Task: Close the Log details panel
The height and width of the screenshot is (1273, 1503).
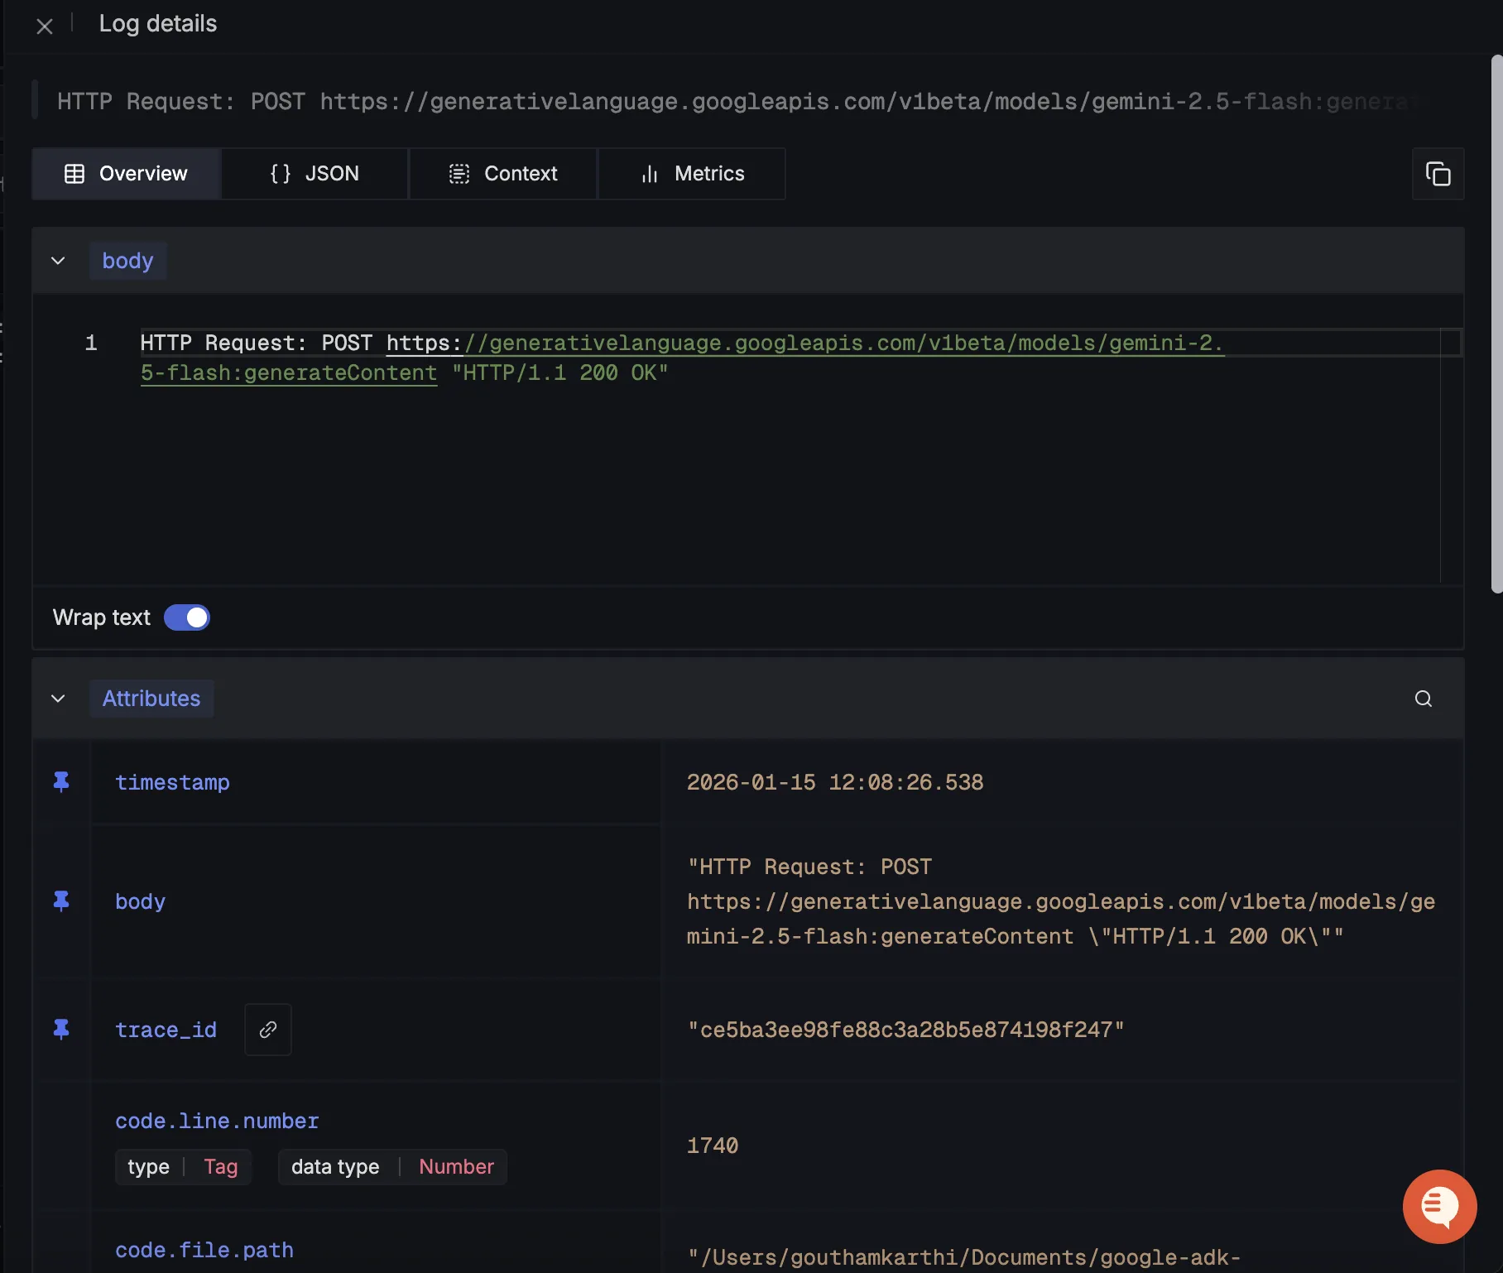Action: (x=45, y=26)
